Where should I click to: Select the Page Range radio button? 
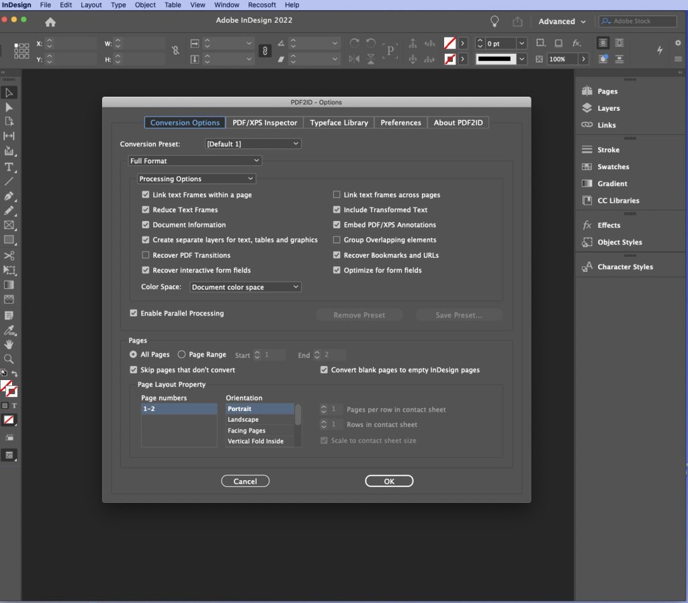[x=182, y=355]
